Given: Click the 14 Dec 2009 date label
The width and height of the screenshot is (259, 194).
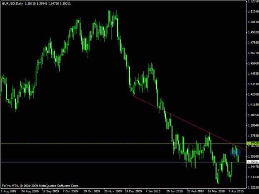Looking at the screenshot, I should point(133,191).
